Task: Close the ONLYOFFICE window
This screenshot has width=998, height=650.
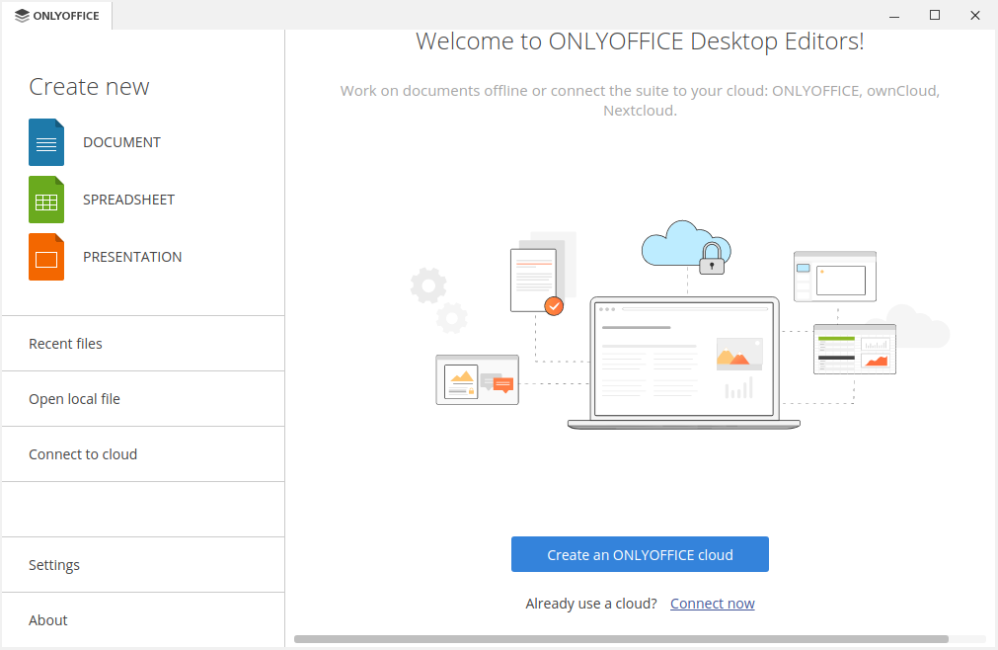Action: (x=975, y=15)
